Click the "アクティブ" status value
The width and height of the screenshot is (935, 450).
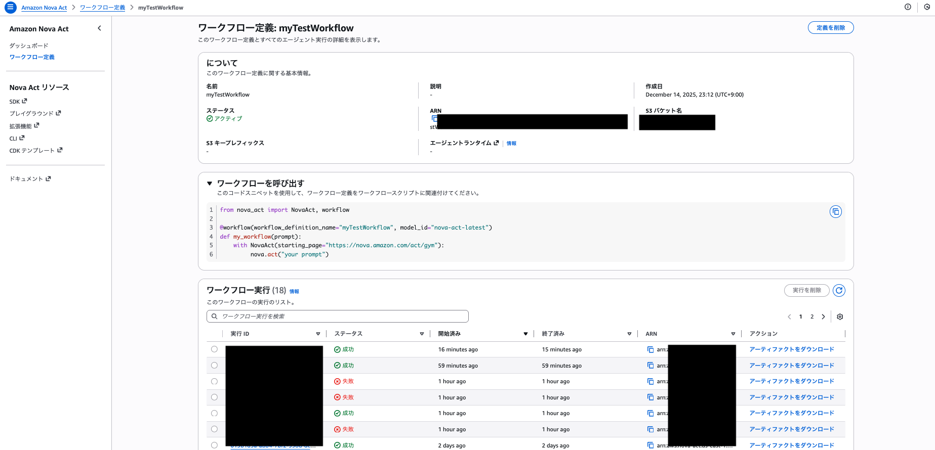[x=224, y=118]
